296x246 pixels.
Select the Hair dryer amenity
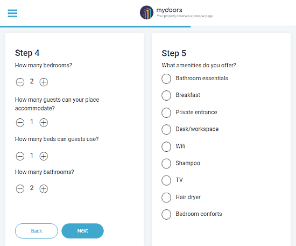[166, 198]
